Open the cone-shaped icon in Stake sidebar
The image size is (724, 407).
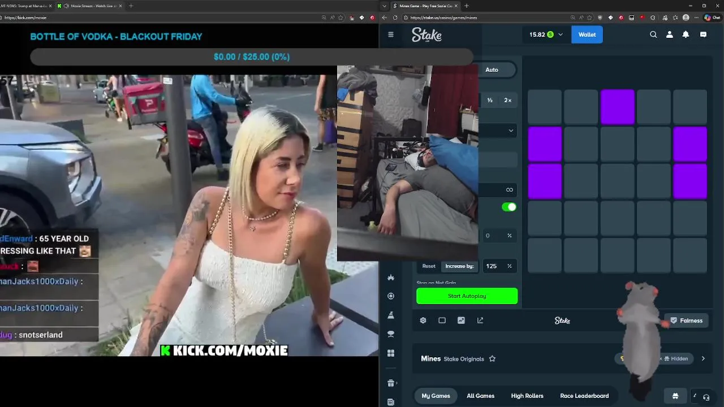point(391,315)
